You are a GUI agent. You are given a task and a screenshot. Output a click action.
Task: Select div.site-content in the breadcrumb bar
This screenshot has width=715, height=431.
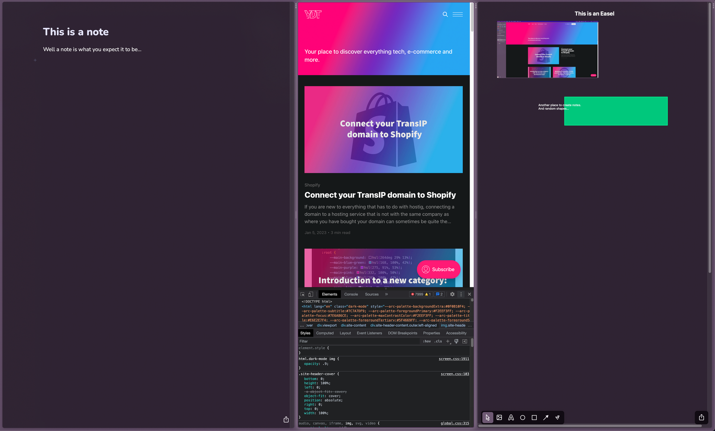click(354, 325)
